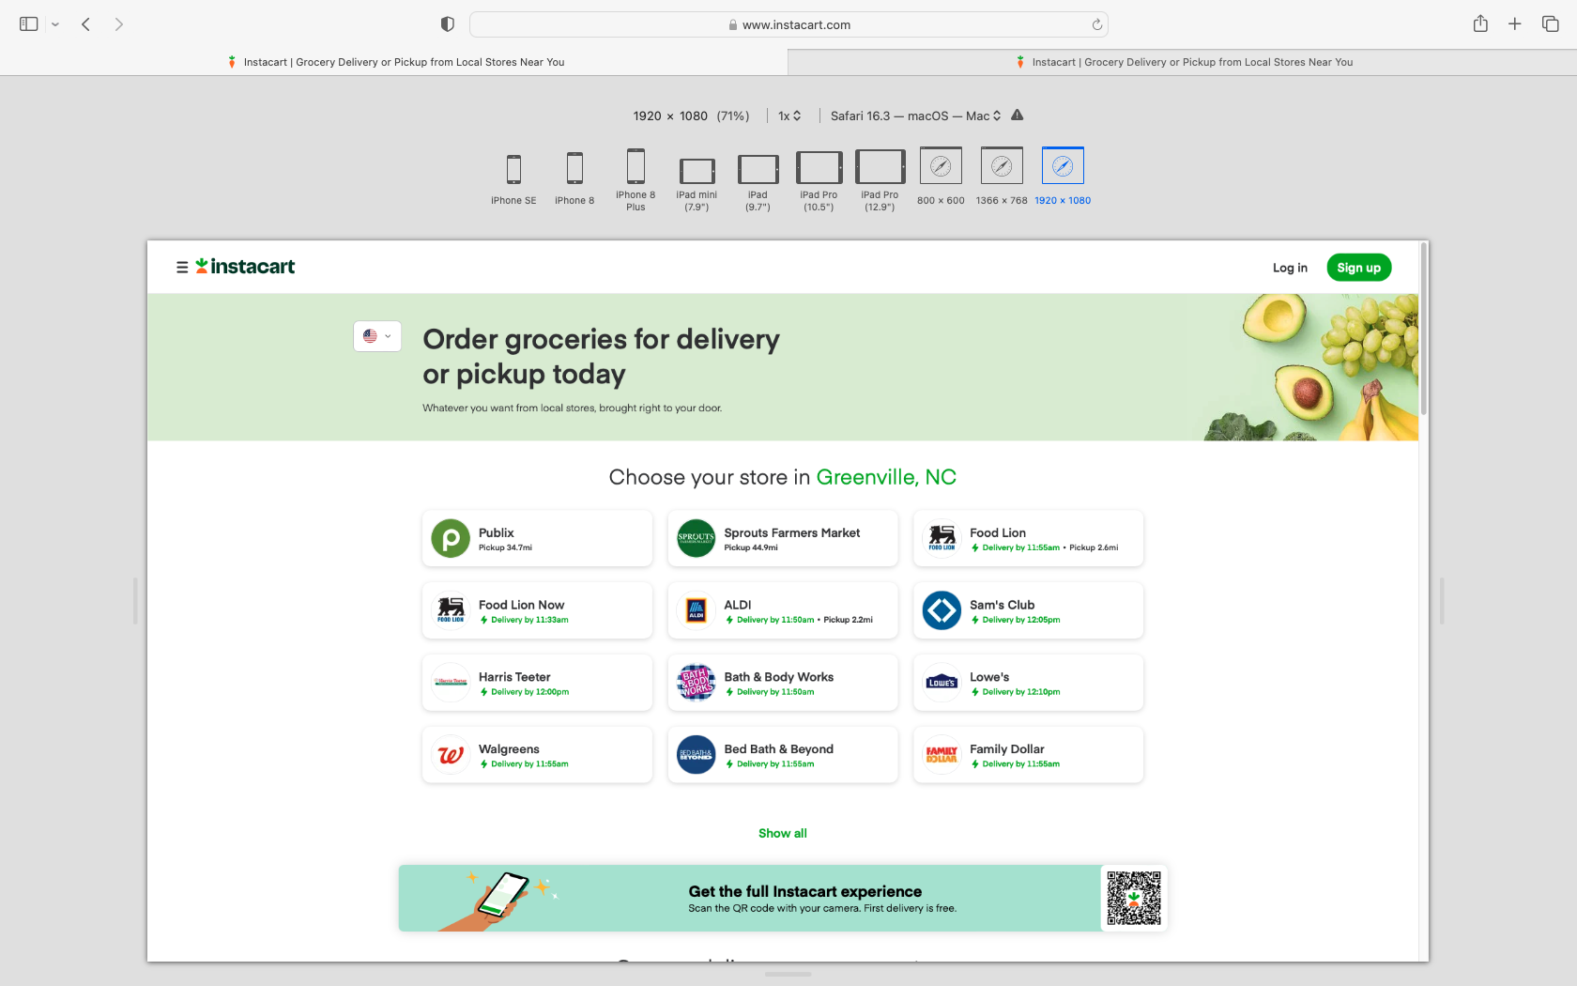1577x986 pixels.
Task: Click the ALDI store logo
Action: pos(697,610)
